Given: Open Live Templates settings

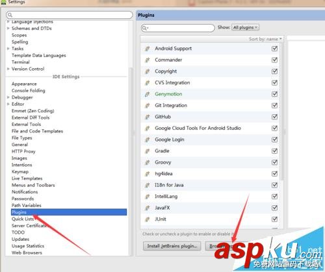Looking at the screenshot, I should 27,179.
